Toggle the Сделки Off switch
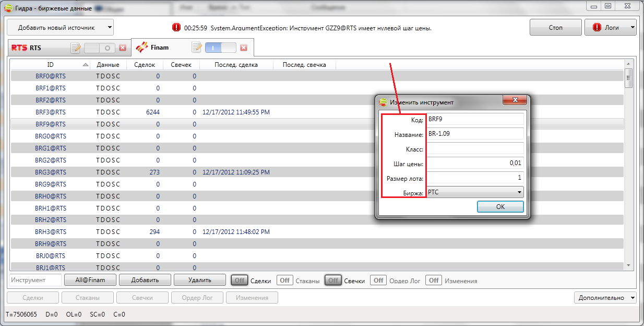Screen dimensions: 644x326 [x=240, y=281]
